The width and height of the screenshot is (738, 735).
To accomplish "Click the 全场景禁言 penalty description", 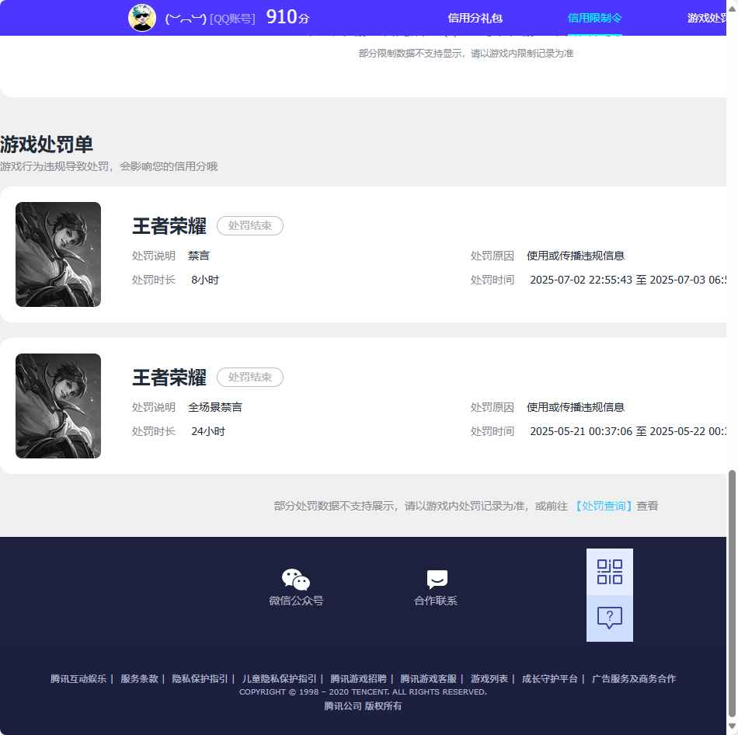I will pyautogui.click(x=215, y=407).
